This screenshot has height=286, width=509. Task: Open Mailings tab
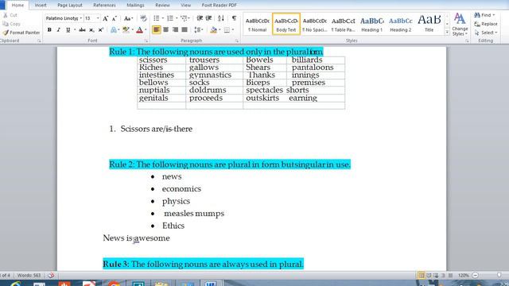[x=135, y=6]
